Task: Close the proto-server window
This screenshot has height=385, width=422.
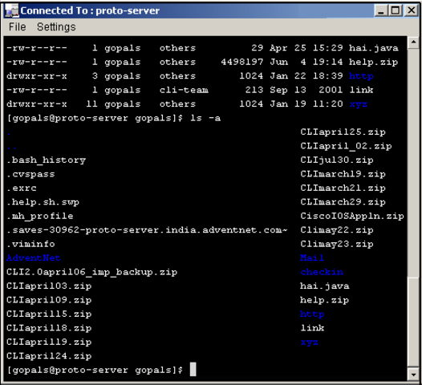Action: tap(412, 11)
